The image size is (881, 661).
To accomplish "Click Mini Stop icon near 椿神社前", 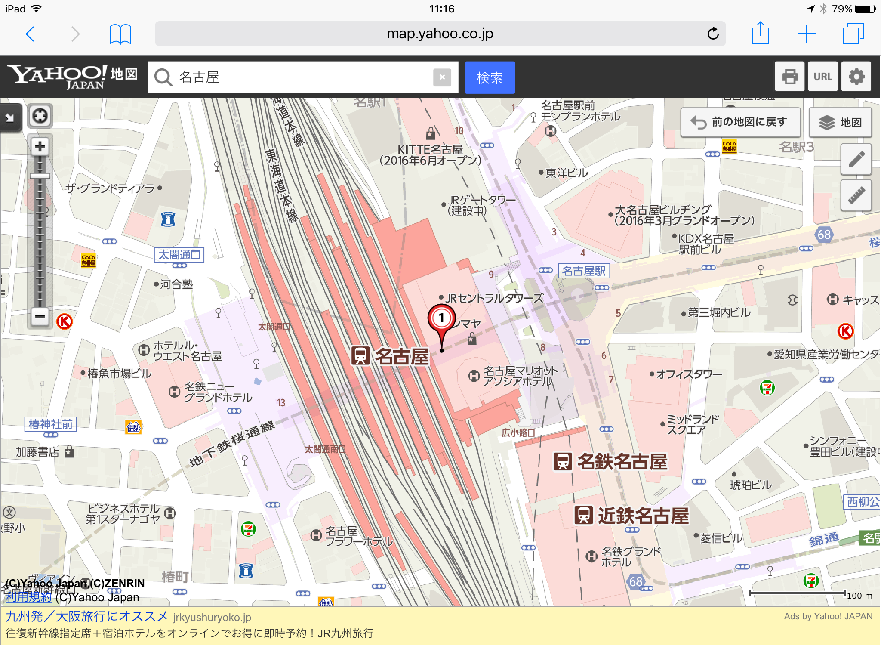I will (134, 427).
